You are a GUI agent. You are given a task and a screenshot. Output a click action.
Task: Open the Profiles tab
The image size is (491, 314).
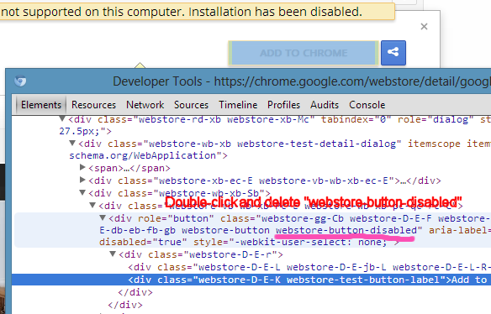coord(283,105)
